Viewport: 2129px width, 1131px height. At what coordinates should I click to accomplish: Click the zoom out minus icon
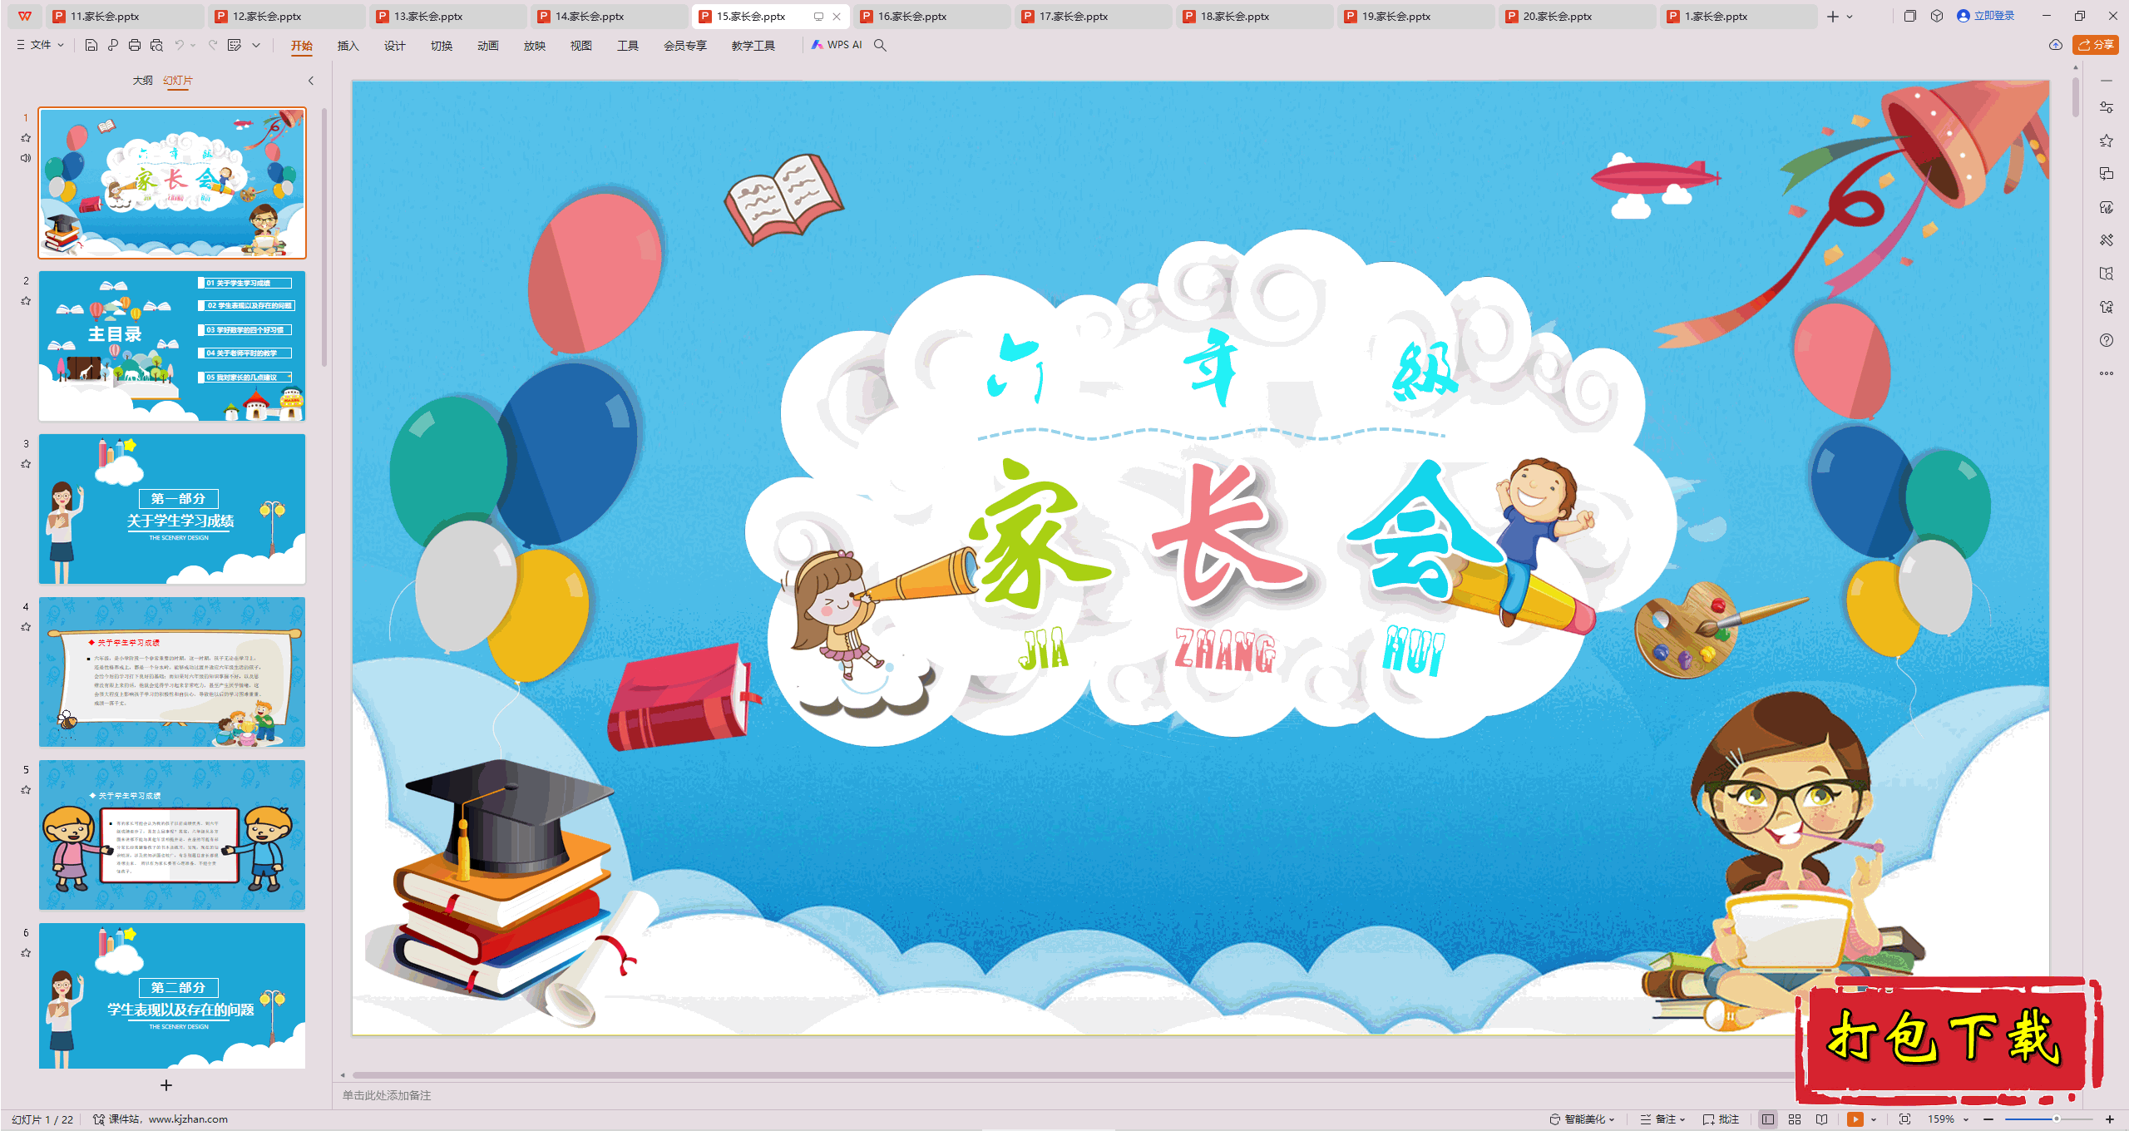(x=1988, y=1119)
